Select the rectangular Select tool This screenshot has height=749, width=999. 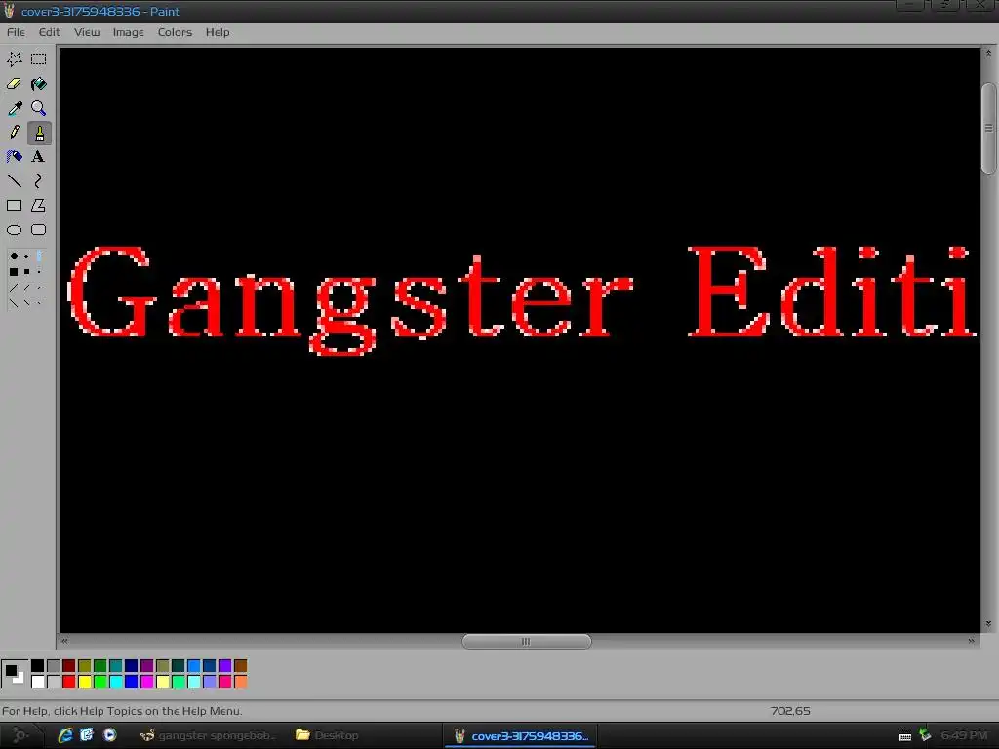coord(39,59)
